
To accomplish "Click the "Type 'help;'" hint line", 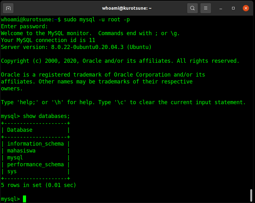I will 123,102.
